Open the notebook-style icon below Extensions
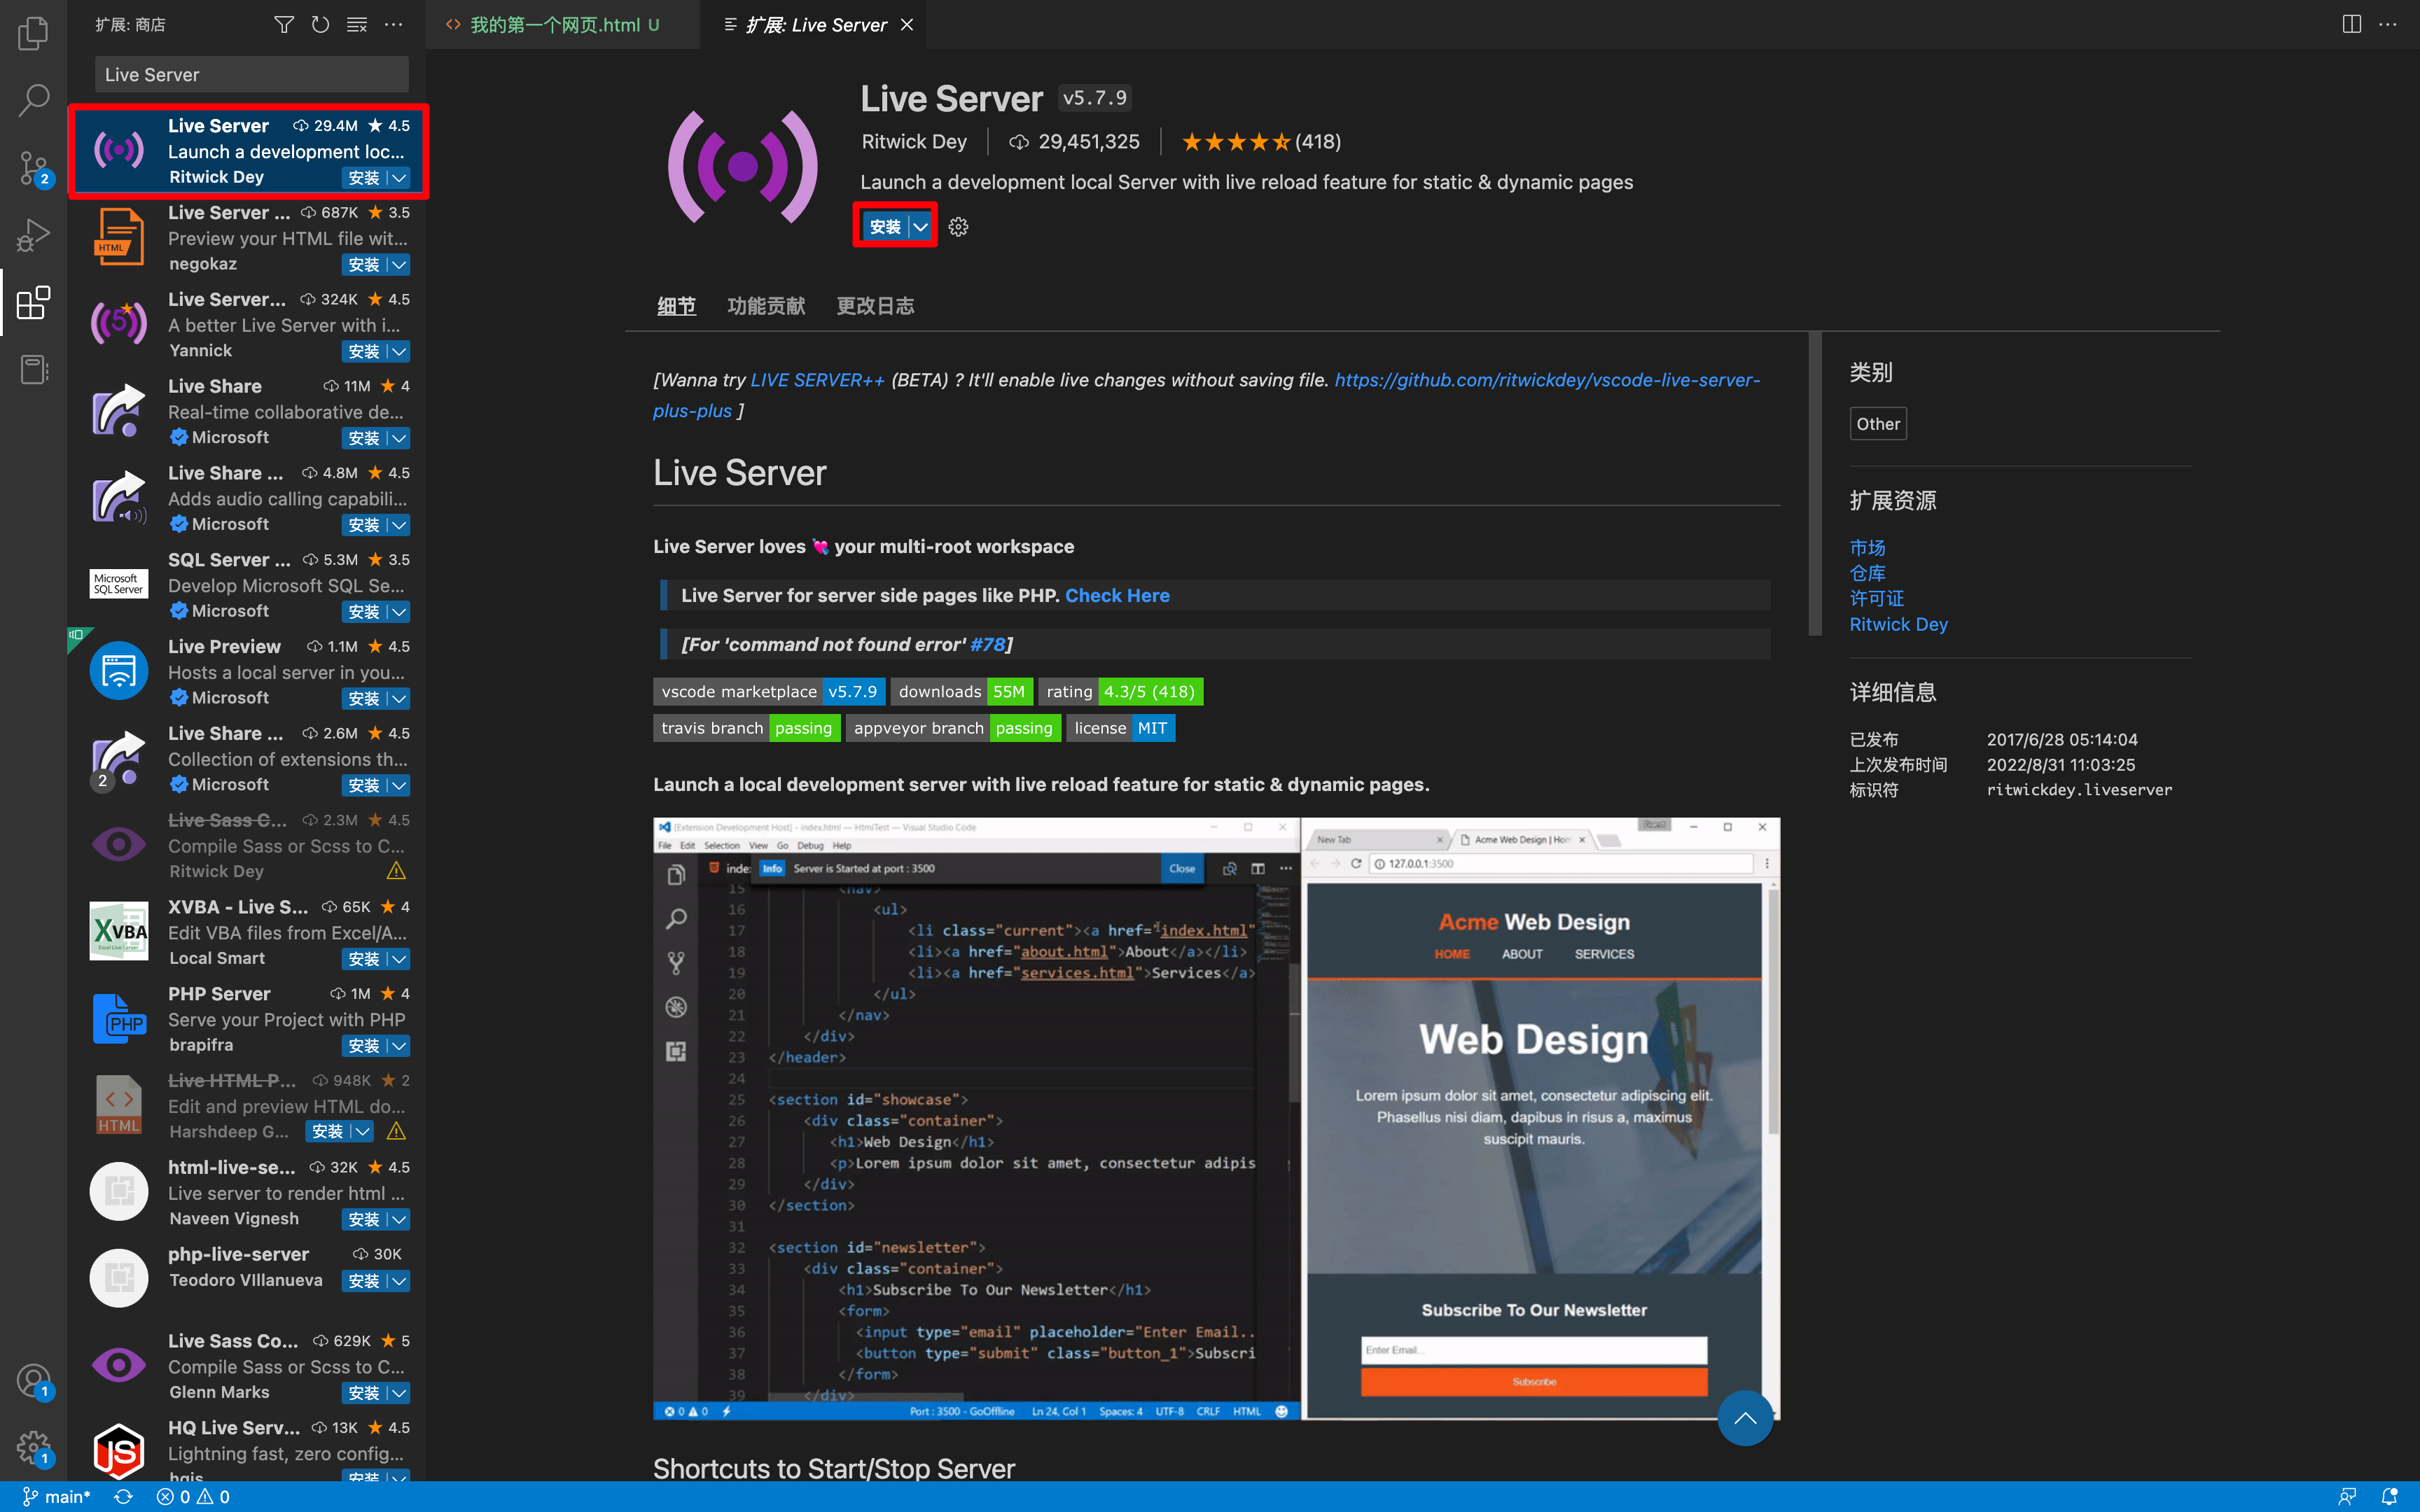2420x1512 pixels. click(x=33, y=370)
